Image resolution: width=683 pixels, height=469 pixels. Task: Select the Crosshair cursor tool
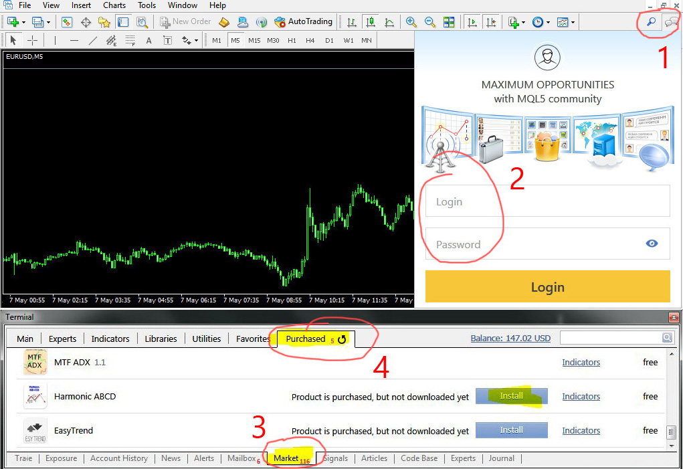32,41
